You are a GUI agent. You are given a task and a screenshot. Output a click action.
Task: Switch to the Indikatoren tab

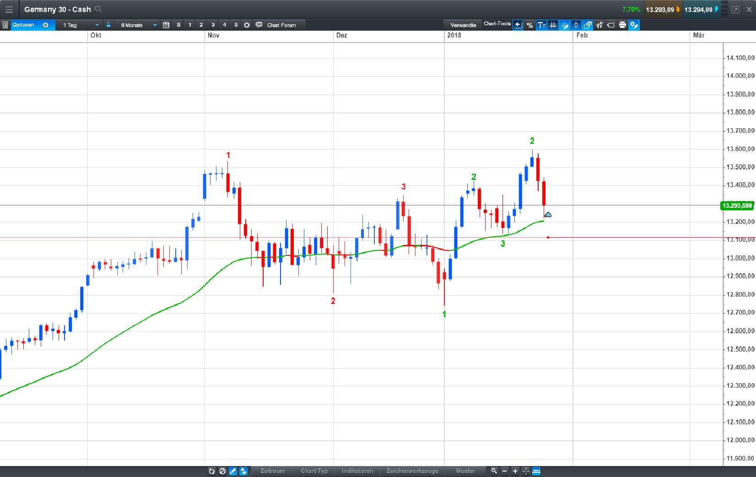coord(357,471)
